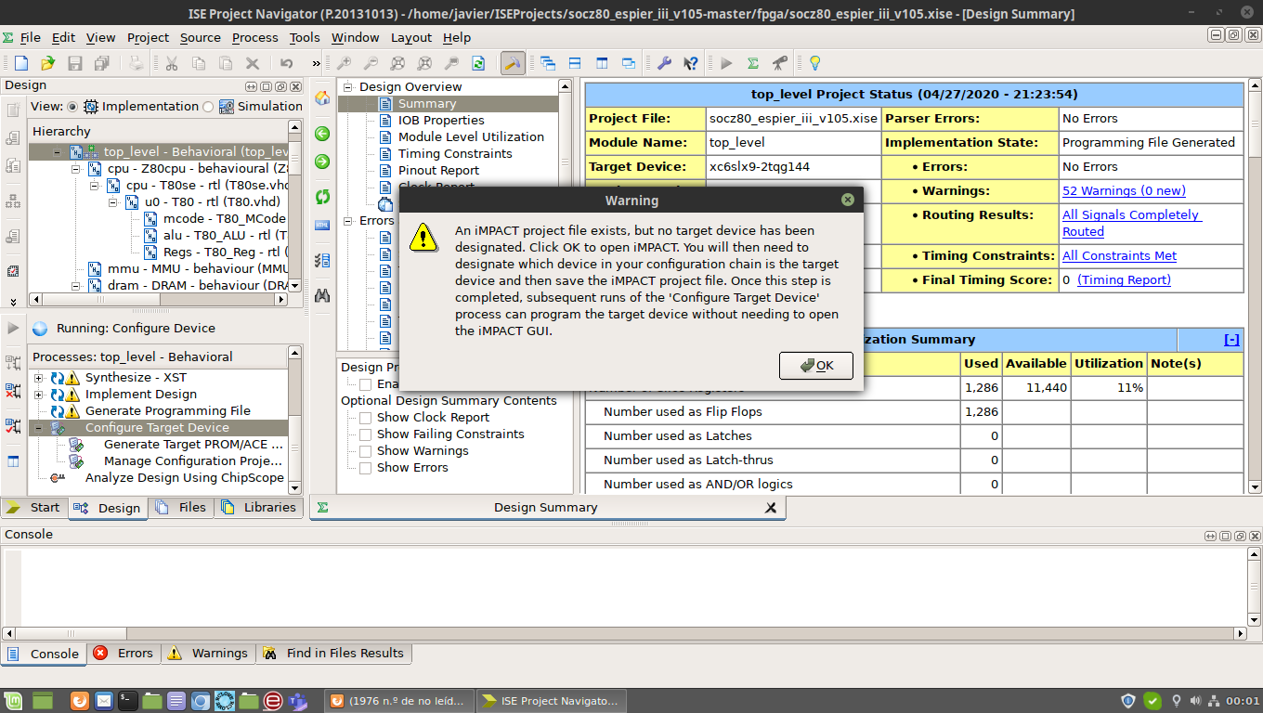Viewport: 1263px width, 713px height.
Task: Click the Console horizontal scrollbar
Action: [x=625, y=632]
